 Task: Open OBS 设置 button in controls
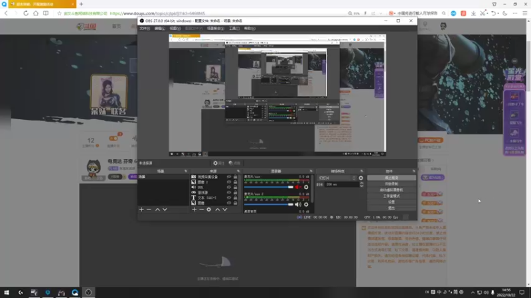click(x=392, y=202)
